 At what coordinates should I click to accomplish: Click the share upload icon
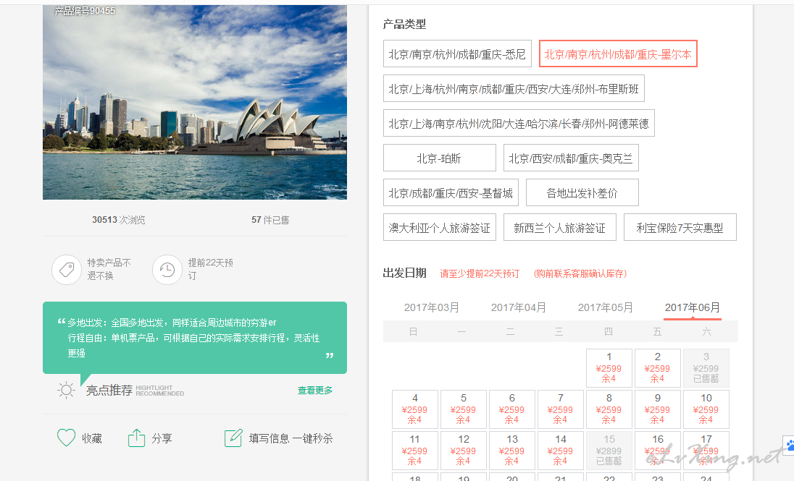[136, 438]
